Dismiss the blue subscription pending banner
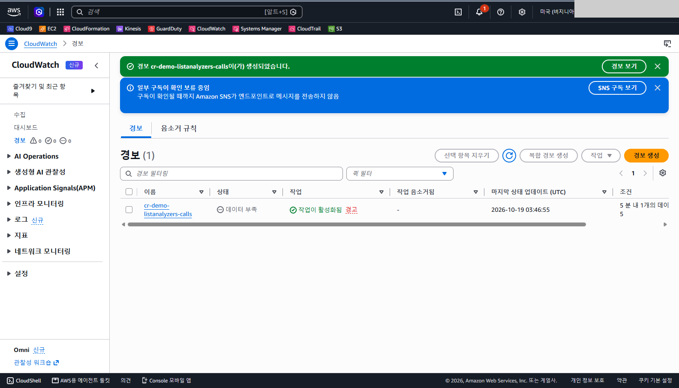 pyautogui.click(x=658, y=88)
